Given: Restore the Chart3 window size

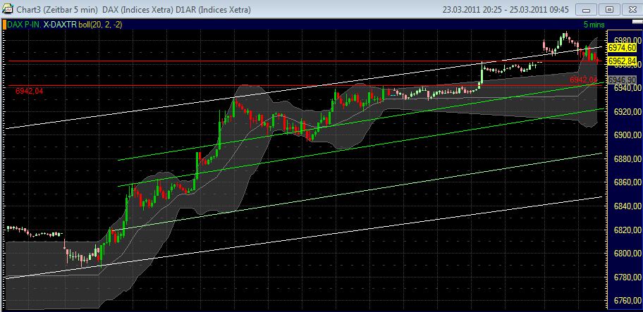Looking at the screenshot, I should click(x=609, y=9).
